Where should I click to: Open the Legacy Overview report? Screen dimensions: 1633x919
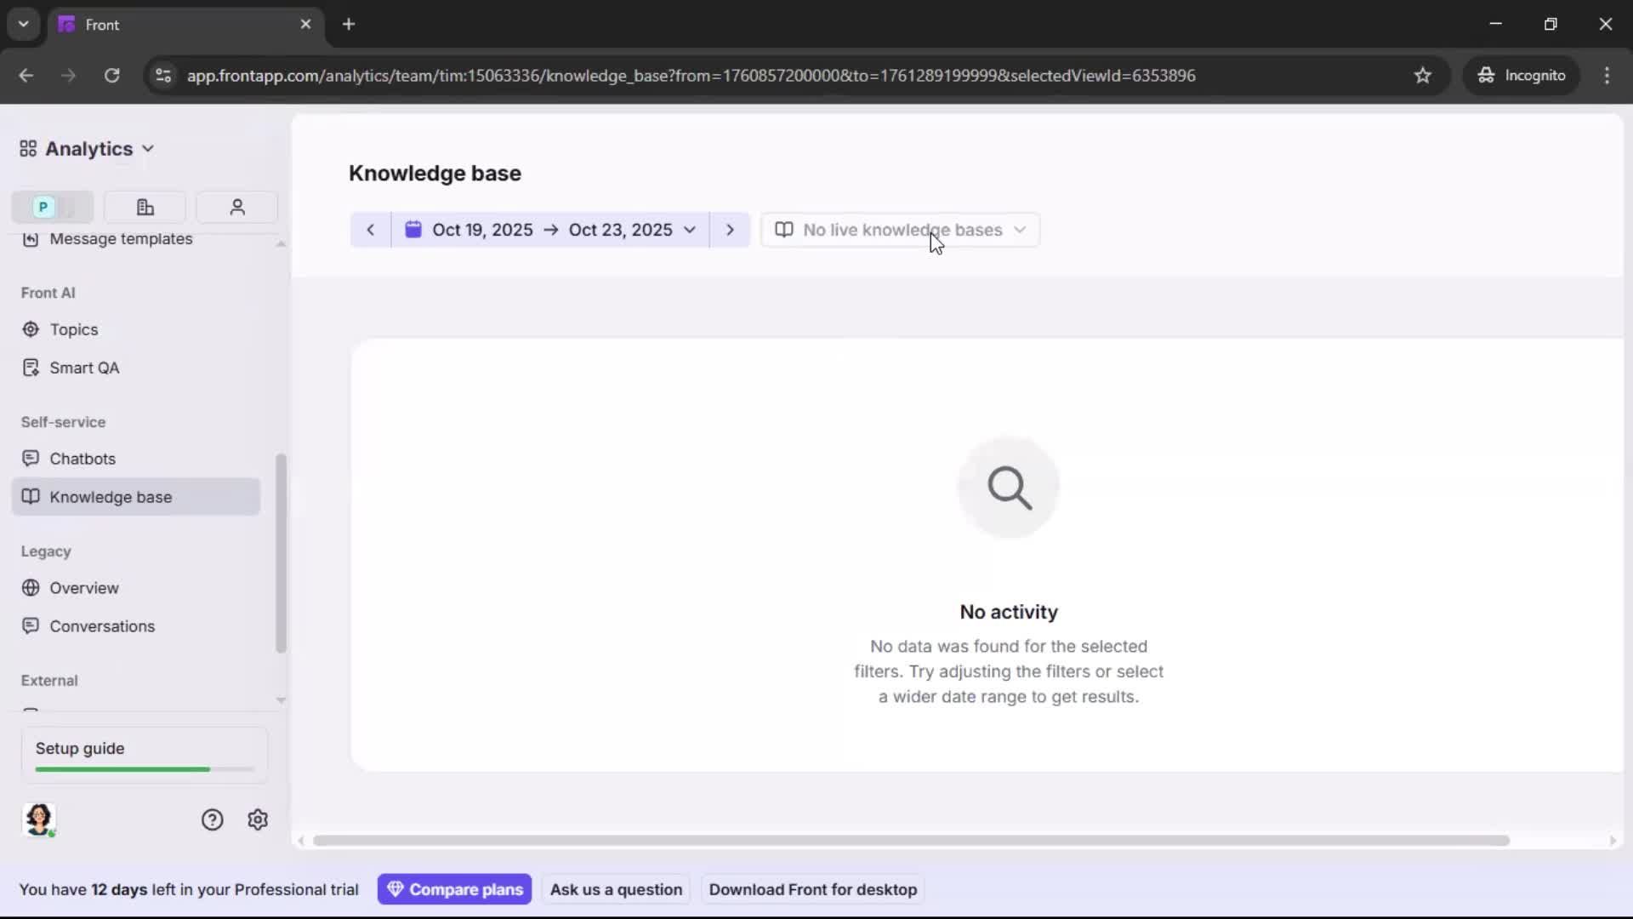pyautogui.click(x=84, y=588)
